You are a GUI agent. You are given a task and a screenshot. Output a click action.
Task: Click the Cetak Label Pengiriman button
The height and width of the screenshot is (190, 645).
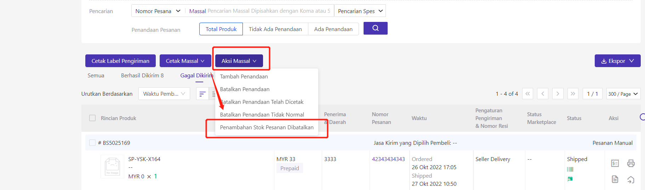tap(120, 61)
